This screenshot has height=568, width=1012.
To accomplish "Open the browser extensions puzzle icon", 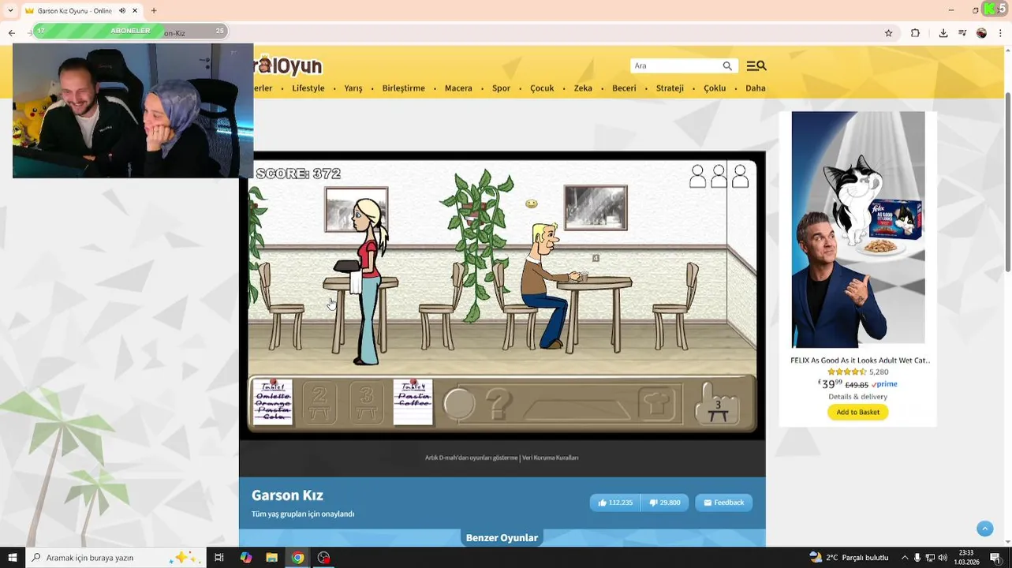I will pyautogui.click(x=915, y=32).
